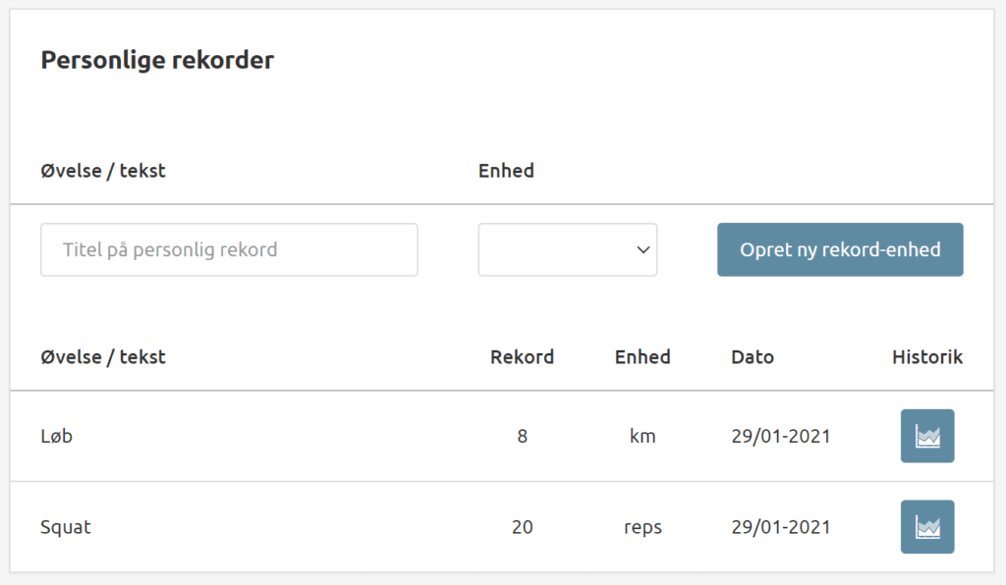The height and width of the screenshot is (585, 1006).
Task: Click the km unit cell
Action: coord(643,436)
